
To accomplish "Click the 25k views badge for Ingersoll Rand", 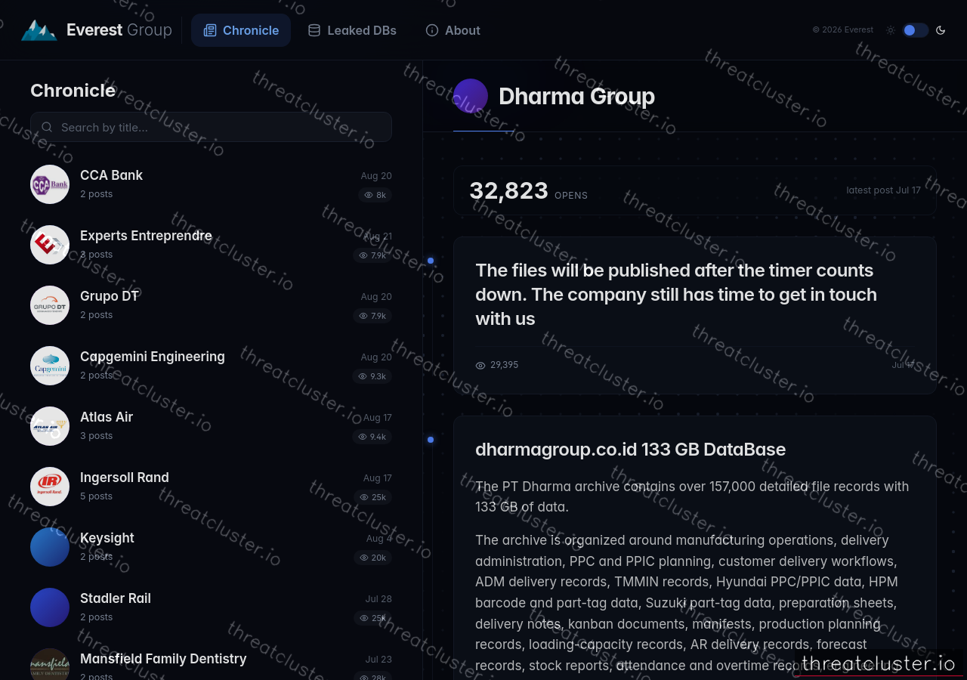I will pos(373,497).
